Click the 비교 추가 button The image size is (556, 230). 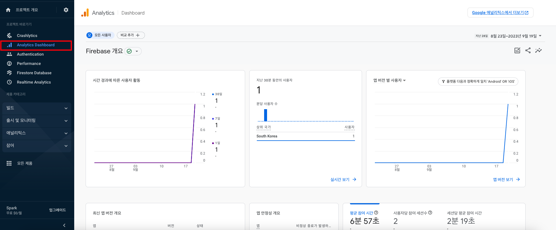(131, 35)
